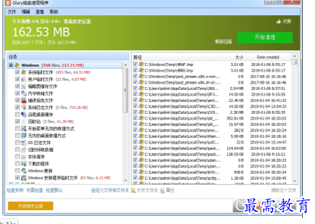The width and height of the screenshot is (315, 224).
Task: Click the 下载的程序 icon
Action: point(24,164)
